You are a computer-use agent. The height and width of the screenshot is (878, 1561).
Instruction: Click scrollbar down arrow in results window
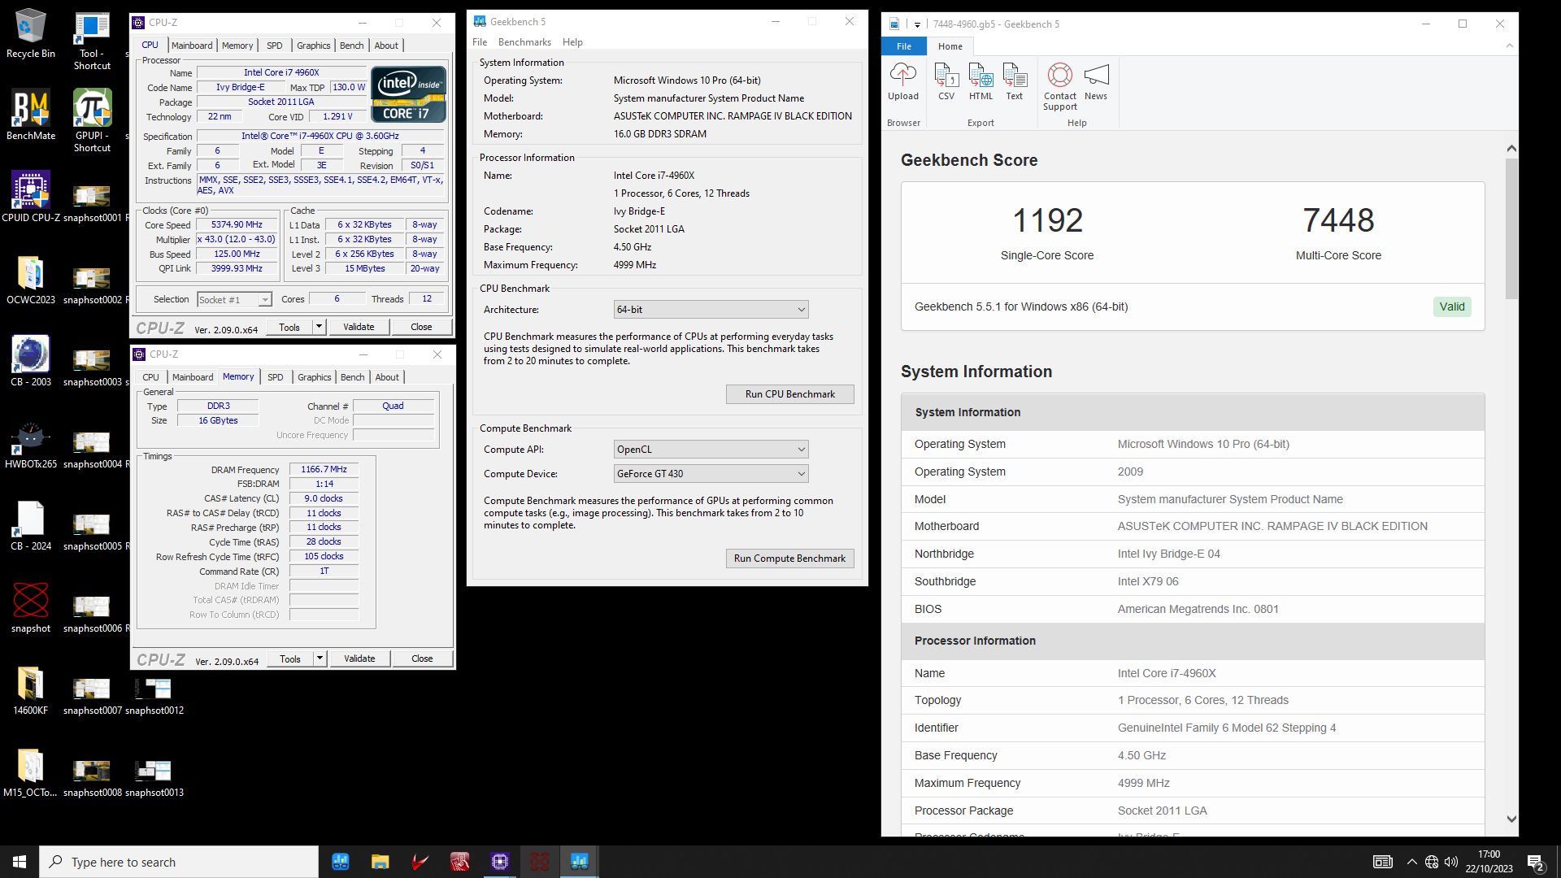[x=1511, y=819]
